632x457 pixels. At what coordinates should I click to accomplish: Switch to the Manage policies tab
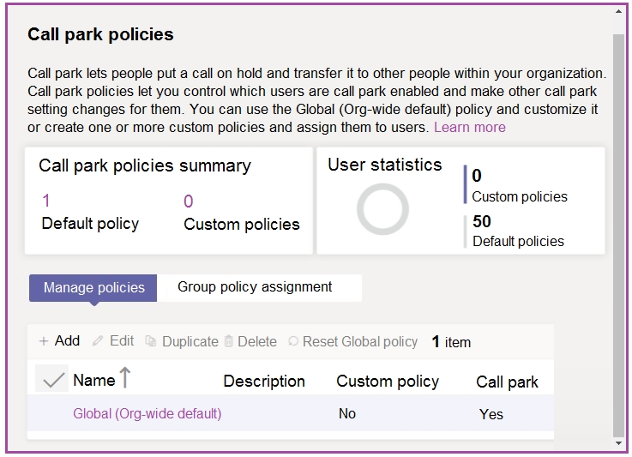click(93, 288)
